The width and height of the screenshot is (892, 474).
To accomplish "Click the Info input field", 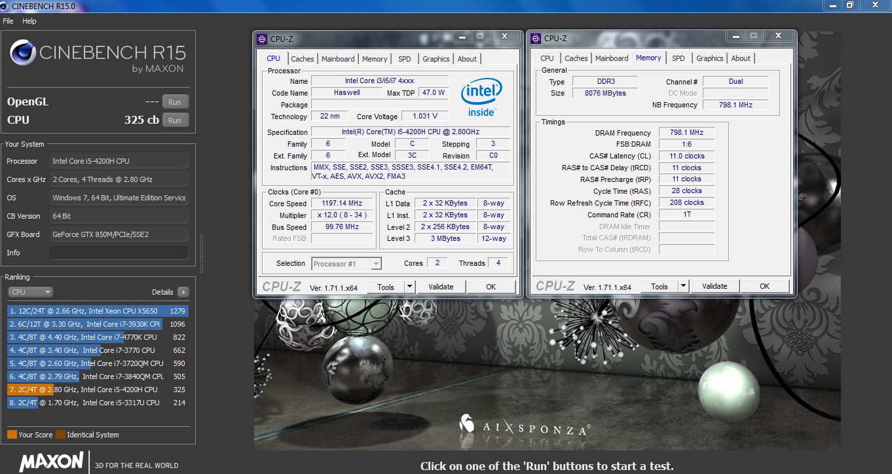I will [119, 253].
